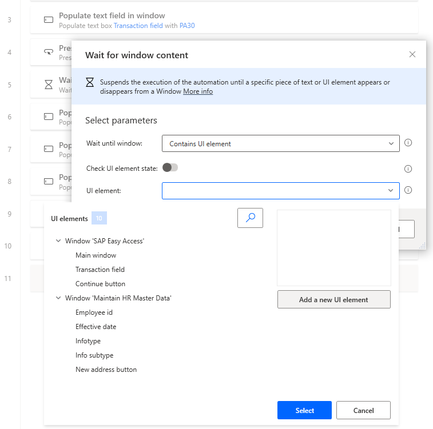Open the UI element dropdown
The height and width of the screenshot is (429, 433).
tap(281, 191)
